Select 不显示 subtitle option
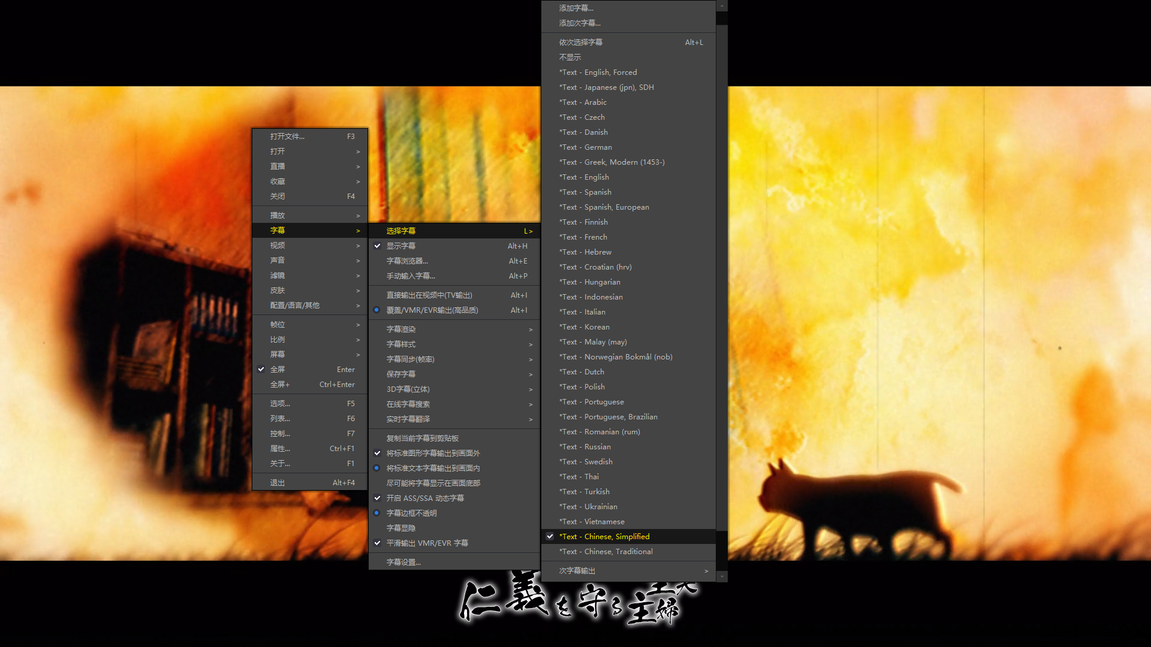The height and width of the screenshot is (647, 1151). (x=628, y=58)
